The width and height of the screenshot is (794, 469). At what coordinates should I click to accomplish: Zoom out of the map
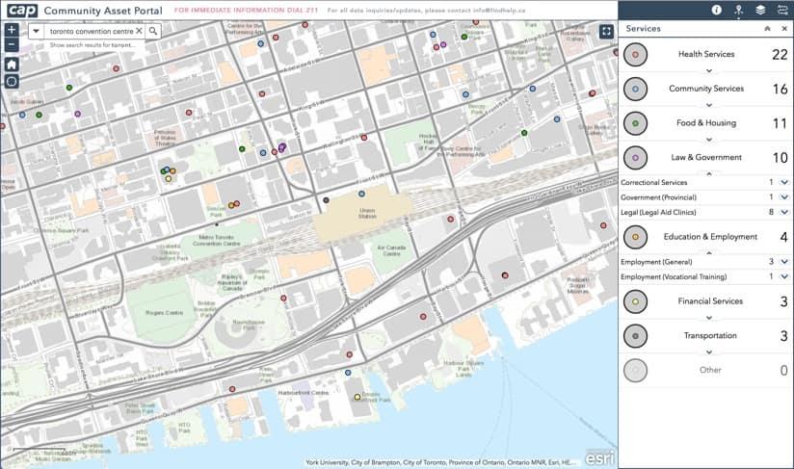pyautogui.click(x=11, y=45)
